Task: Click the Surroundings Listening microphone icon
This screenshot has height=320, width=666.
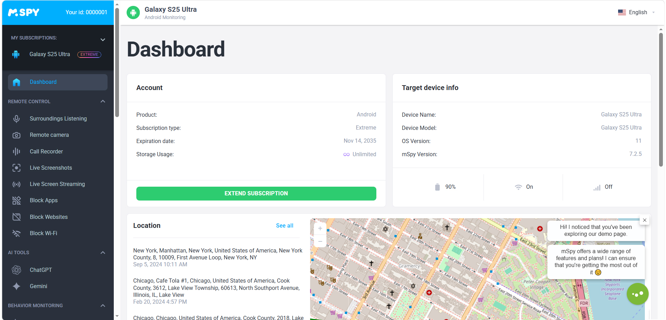Action: tap(16, 119)
